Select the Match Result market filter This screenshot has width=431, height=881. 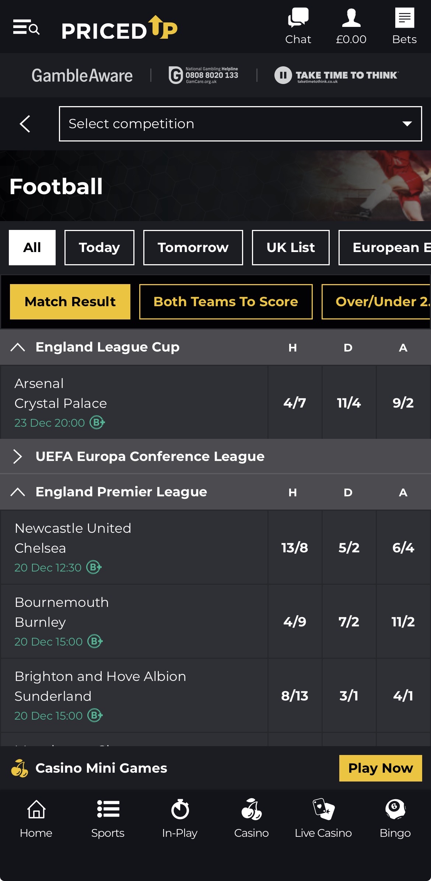pos(70,301)
